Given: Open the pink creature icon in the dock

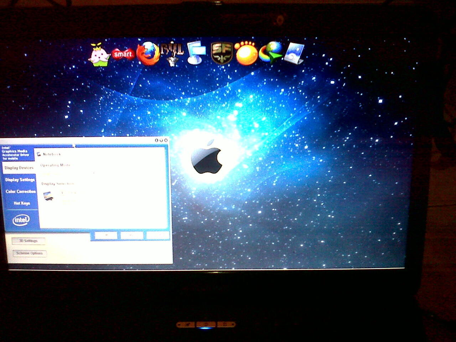Looking at the screenshot, I should tap(99, 55).
